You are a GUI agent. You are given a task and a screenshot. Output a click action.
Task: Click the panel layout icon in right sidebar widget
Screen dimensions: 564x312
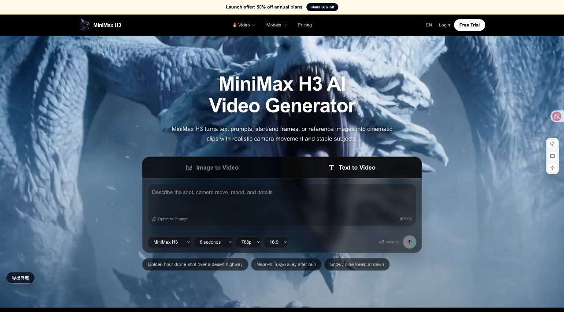click(x=553, y=156)
